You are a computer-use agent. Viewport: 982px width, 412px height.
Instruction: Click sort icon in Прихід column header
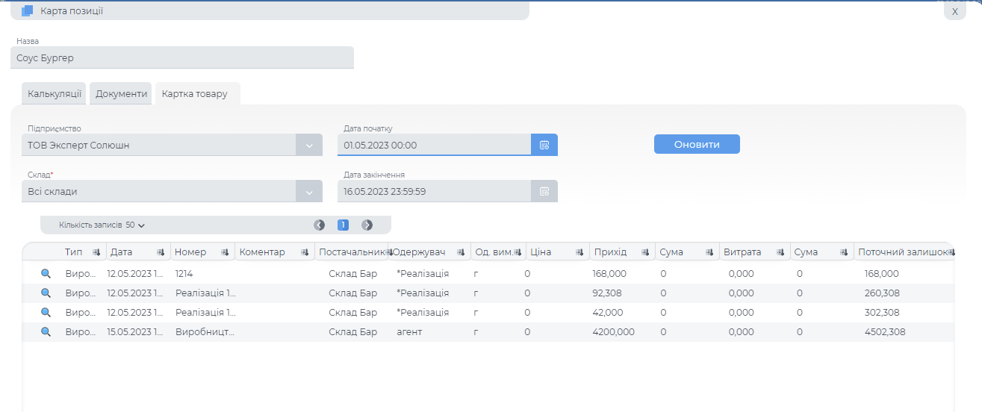tap(645, 252)
